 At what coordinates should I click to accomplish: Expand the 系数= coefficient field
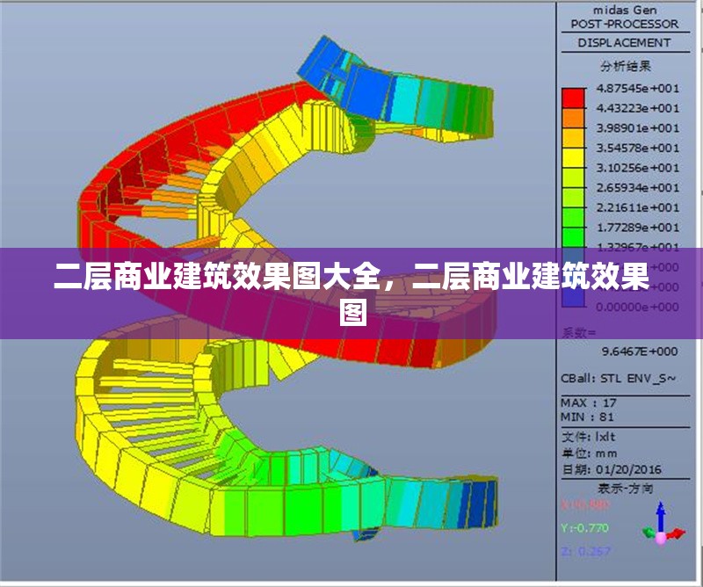coord(580,332)
